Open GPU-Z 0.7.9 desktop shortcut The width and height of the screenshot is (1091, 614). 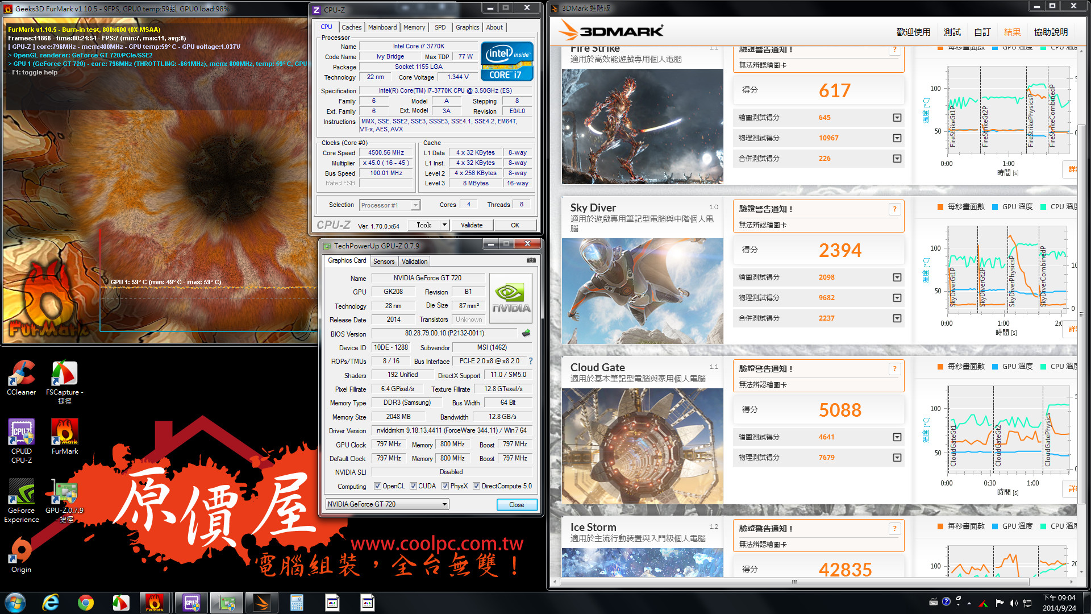coord(65,500)
